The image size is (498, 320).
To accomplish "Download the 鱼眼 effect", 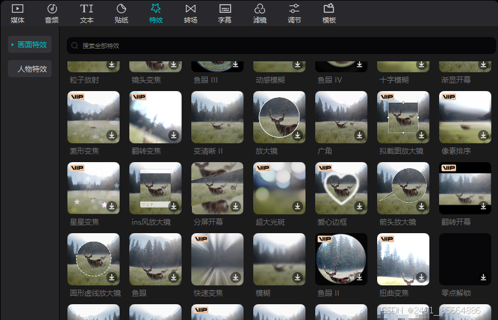I will tap(174, 277).
